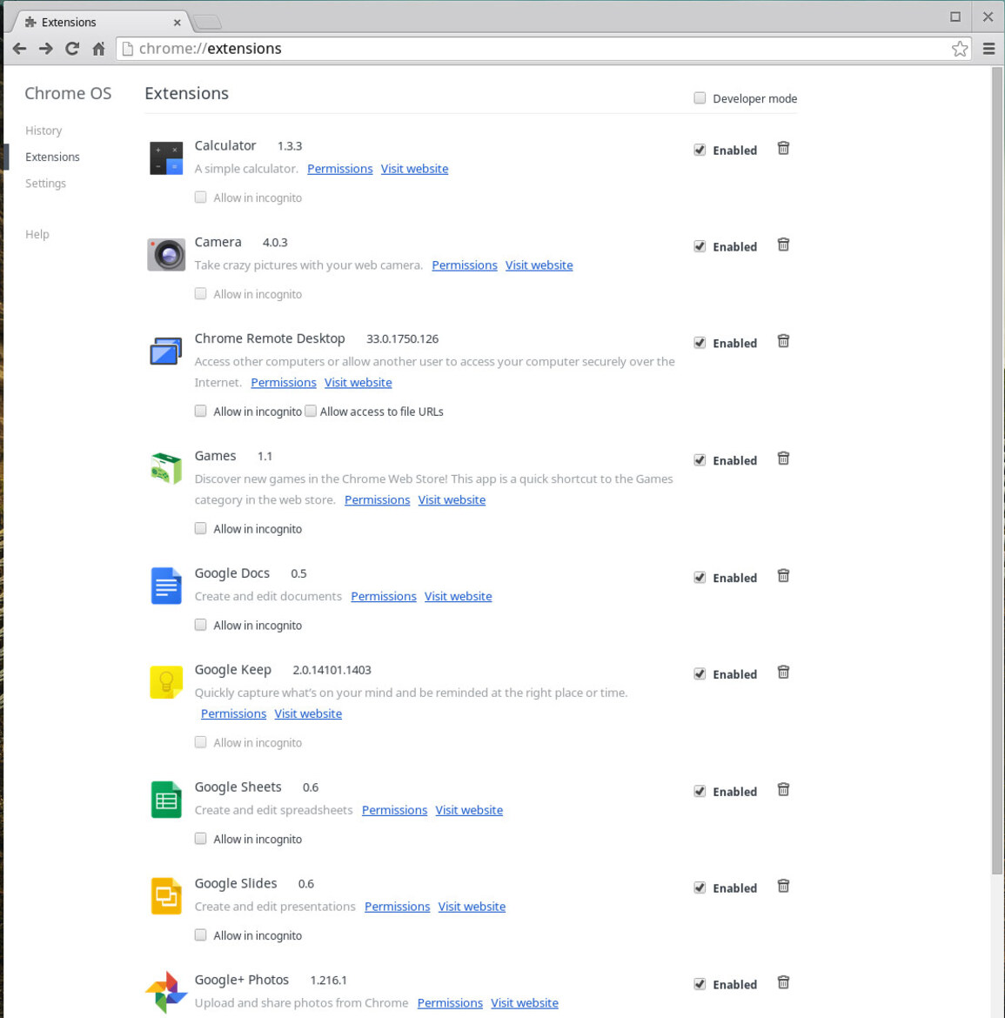Image resolution: width=1005 pixels, height=1018 pixels.
Task: Remove Google+ Photos with trash icon
Action: coord(784,983)
